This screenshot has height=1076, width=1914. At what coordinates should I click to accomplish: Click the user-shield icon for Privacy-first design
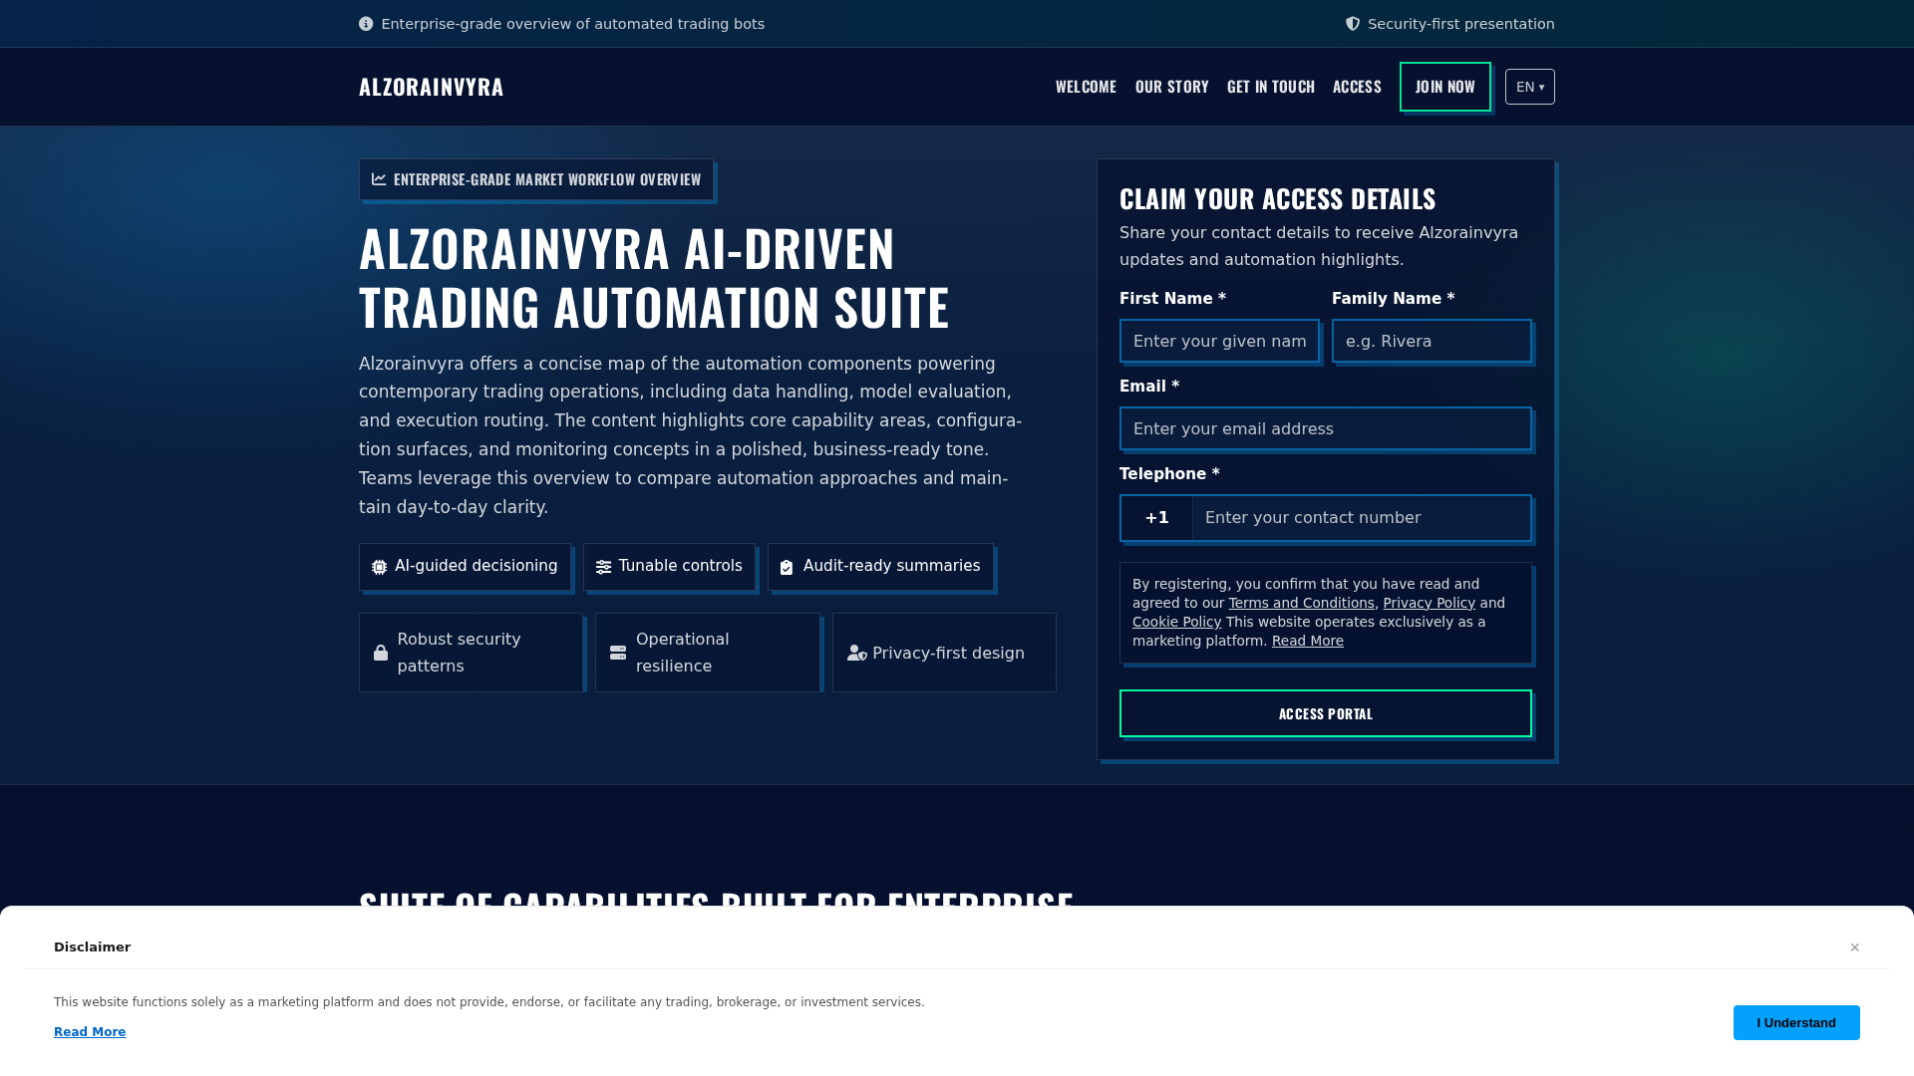pyautogui.click(x=857, y=653)
